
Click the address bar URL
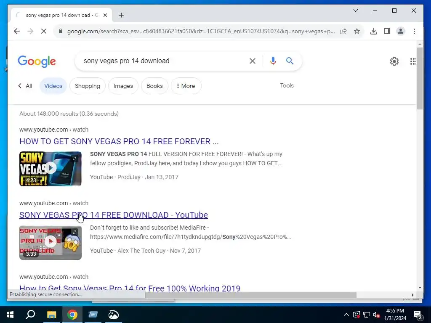pos(201,31)
